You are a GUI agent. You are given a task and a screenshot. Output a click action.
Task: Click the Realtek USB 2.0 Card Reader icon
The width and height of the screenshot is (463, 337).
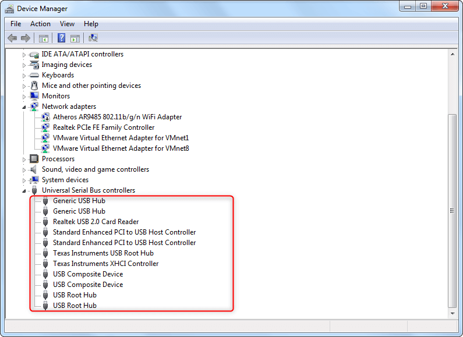click(x=45, y=222)
